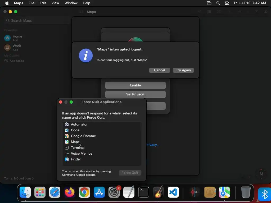Open the Edit menu
Screen dimensions: 271x203
click(43, 3)
